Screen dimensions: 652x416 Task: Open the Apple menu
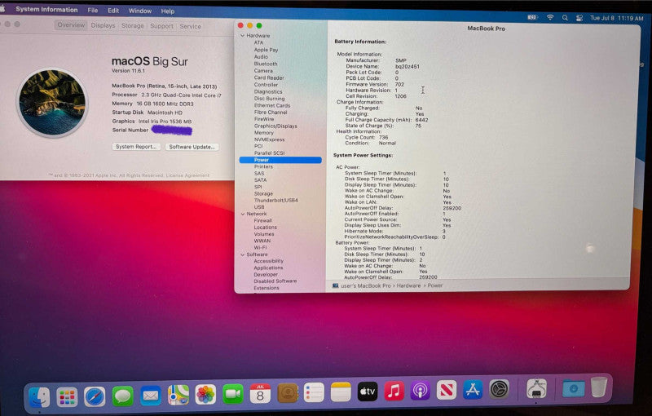[2, 9]
